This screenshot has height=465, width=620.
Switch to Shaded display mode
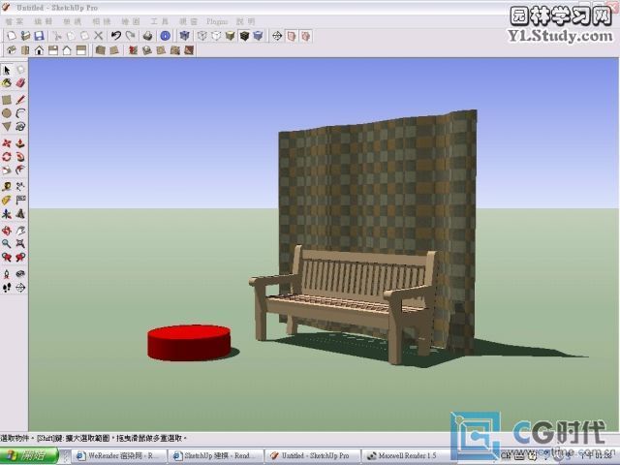[231, 36]
